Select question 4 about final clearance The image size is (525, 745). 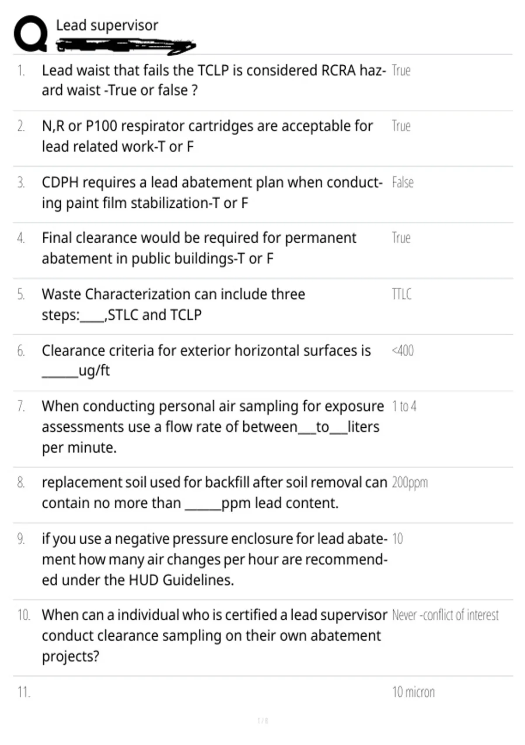[199, 248]
